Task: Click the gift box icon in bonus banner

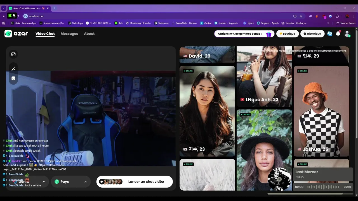Action: coord(269,34)
